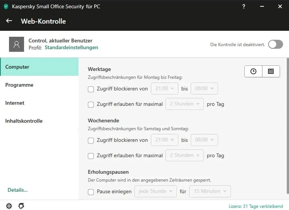Open the 'jede Stunde' dropdown
Screen dimensions: 289x210
[x=155, y=191]
